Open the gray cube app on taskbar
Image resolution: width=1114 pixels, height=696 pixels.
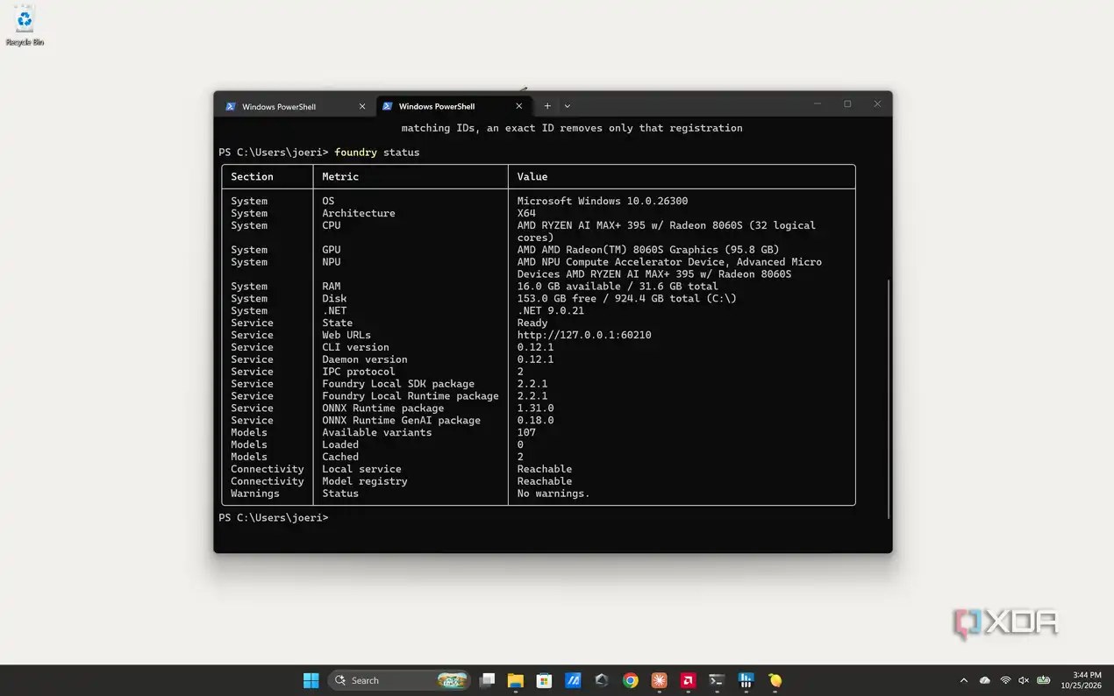(x=602, y=680)
